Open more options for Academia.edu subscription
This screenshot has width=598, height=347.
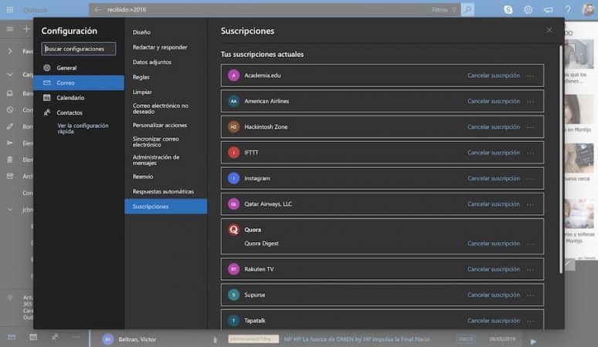tap(530, 76)
